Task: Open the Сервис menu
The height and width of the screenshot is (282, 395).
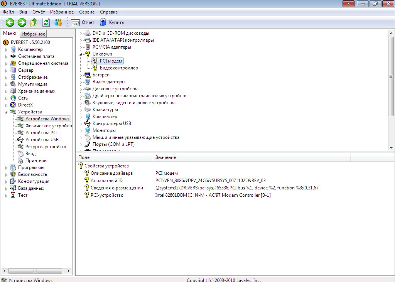Action: pyautogui.click(x=87, y=12)
